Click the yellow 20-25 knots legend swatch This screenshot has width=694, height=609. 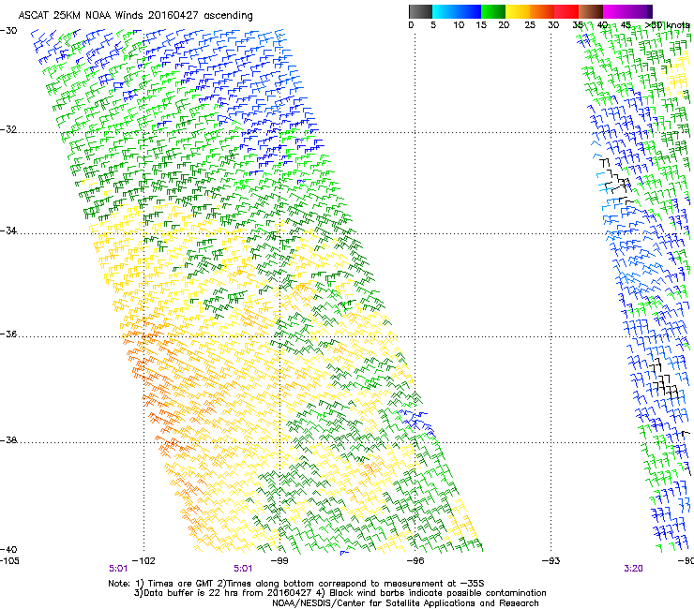click(x=518, y=11)
